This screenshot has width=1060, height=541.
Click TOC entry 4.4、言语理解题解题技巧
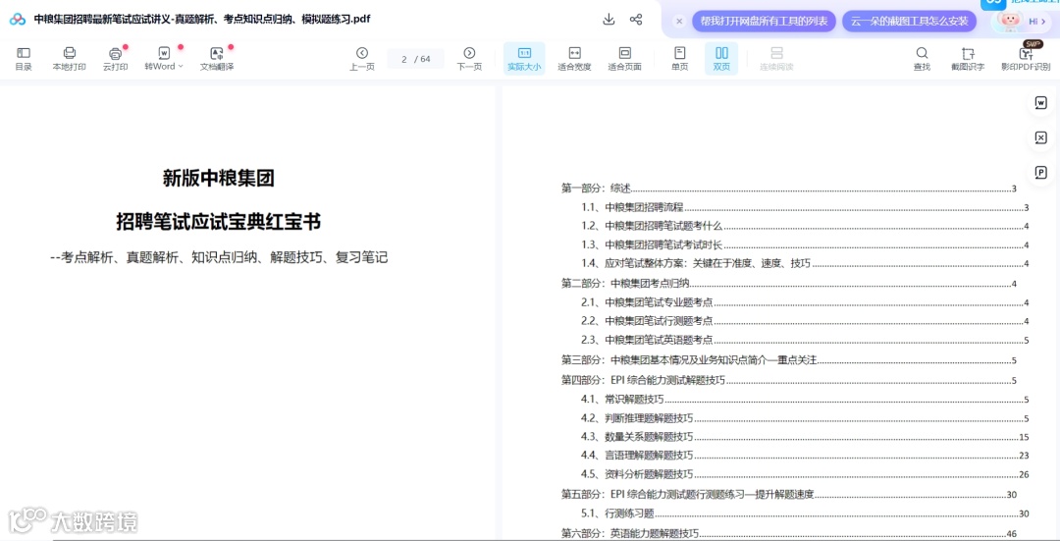pyautogui.click(x=805, y=456)
